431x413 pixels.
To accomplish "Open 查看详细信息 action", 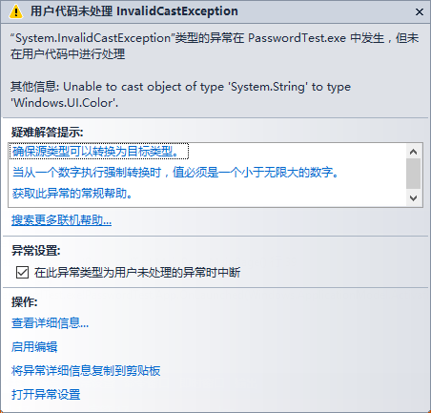I will click(x=51, y=323).
